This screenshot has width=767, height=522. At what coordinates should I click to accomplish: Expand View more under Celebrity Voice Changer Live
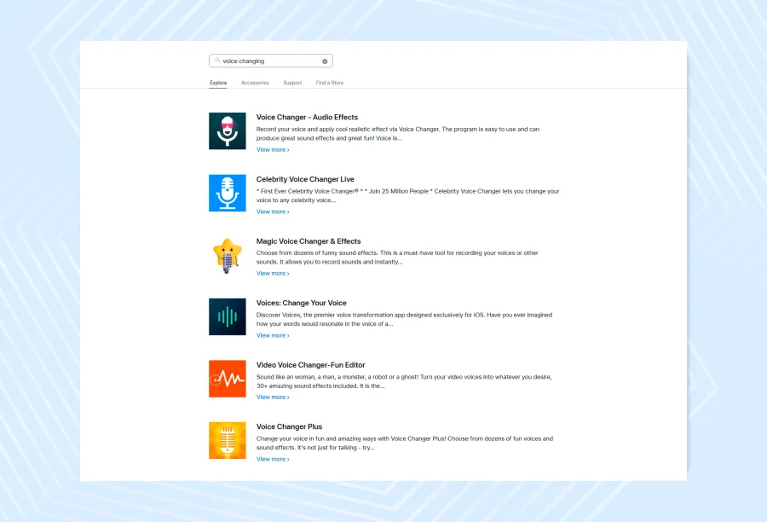click(x=273, y=212)
